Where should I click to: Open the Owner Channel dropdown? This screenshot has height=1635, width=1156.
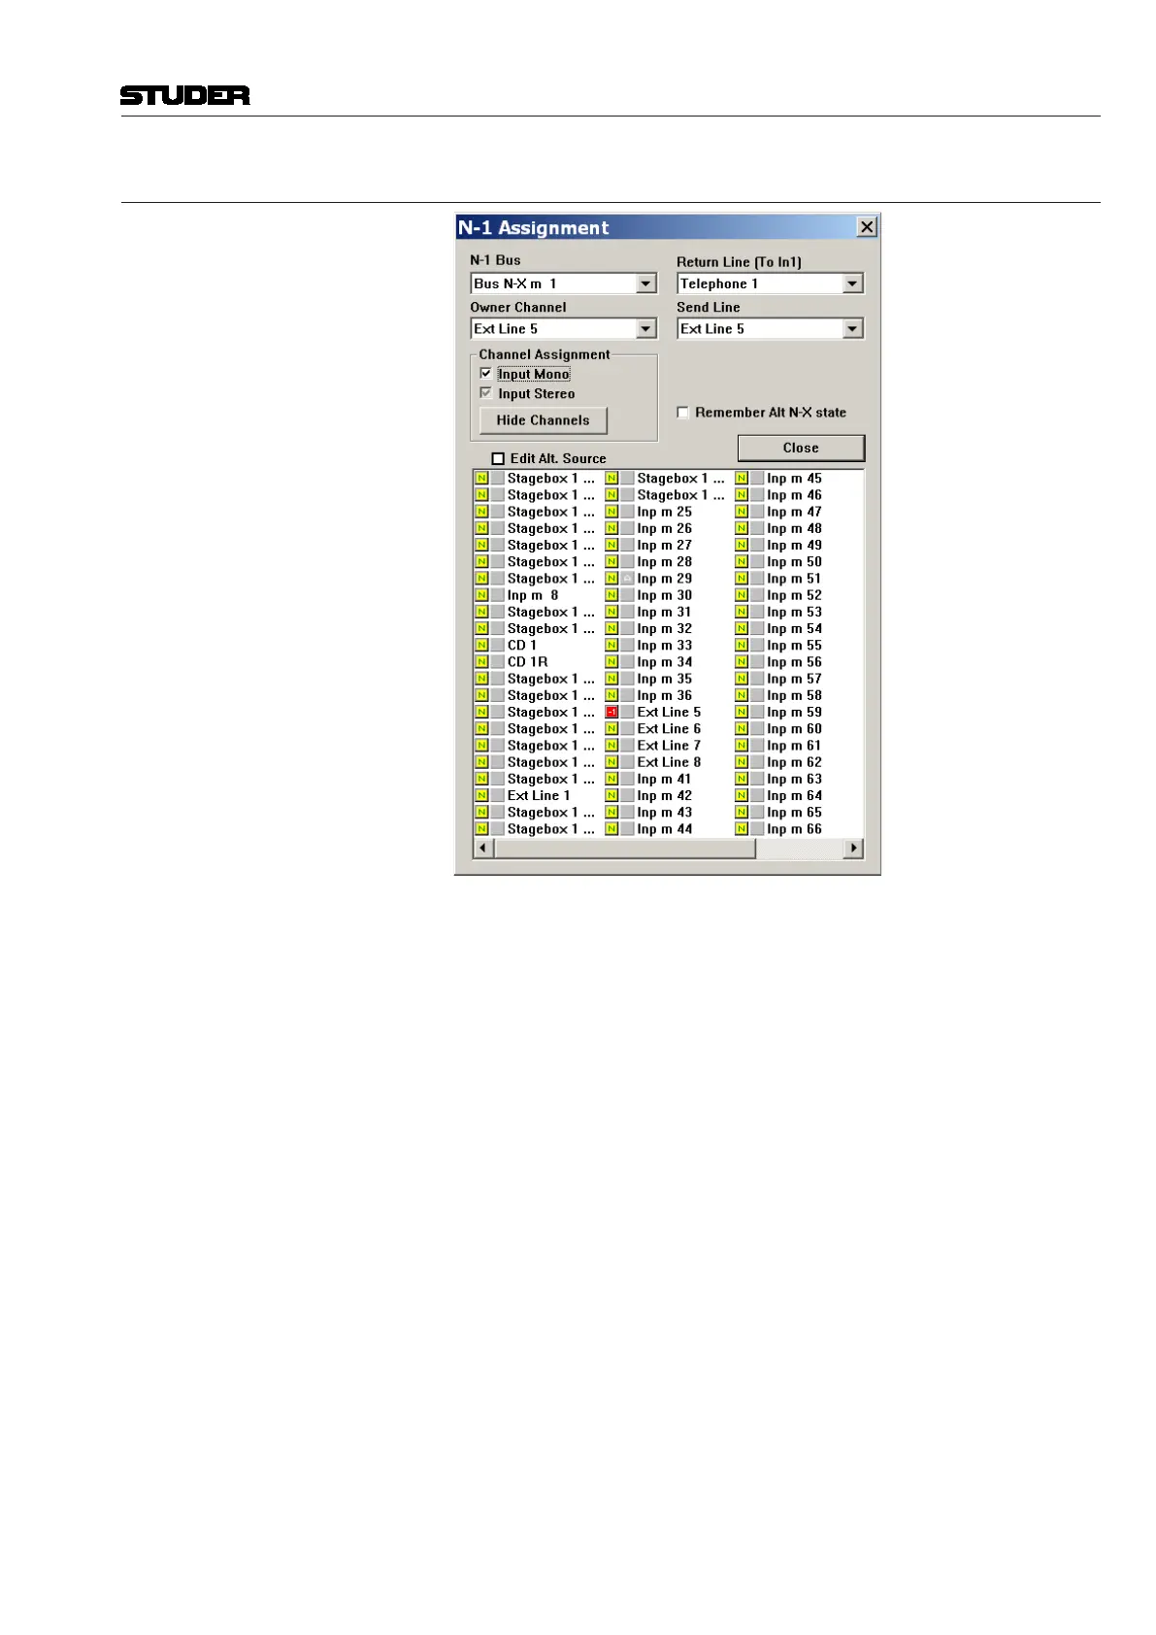point(646,329)
